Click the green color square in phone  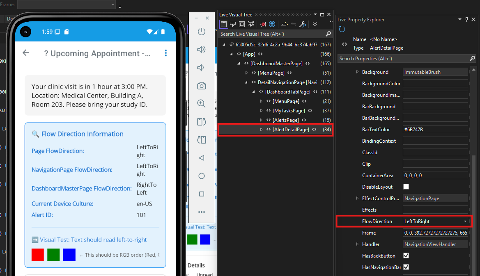pos(53,255)
